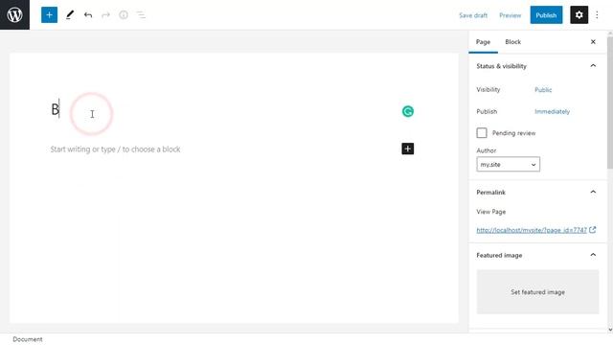Click Save draft
Screen dimensions: 613x345
[473, 15]
